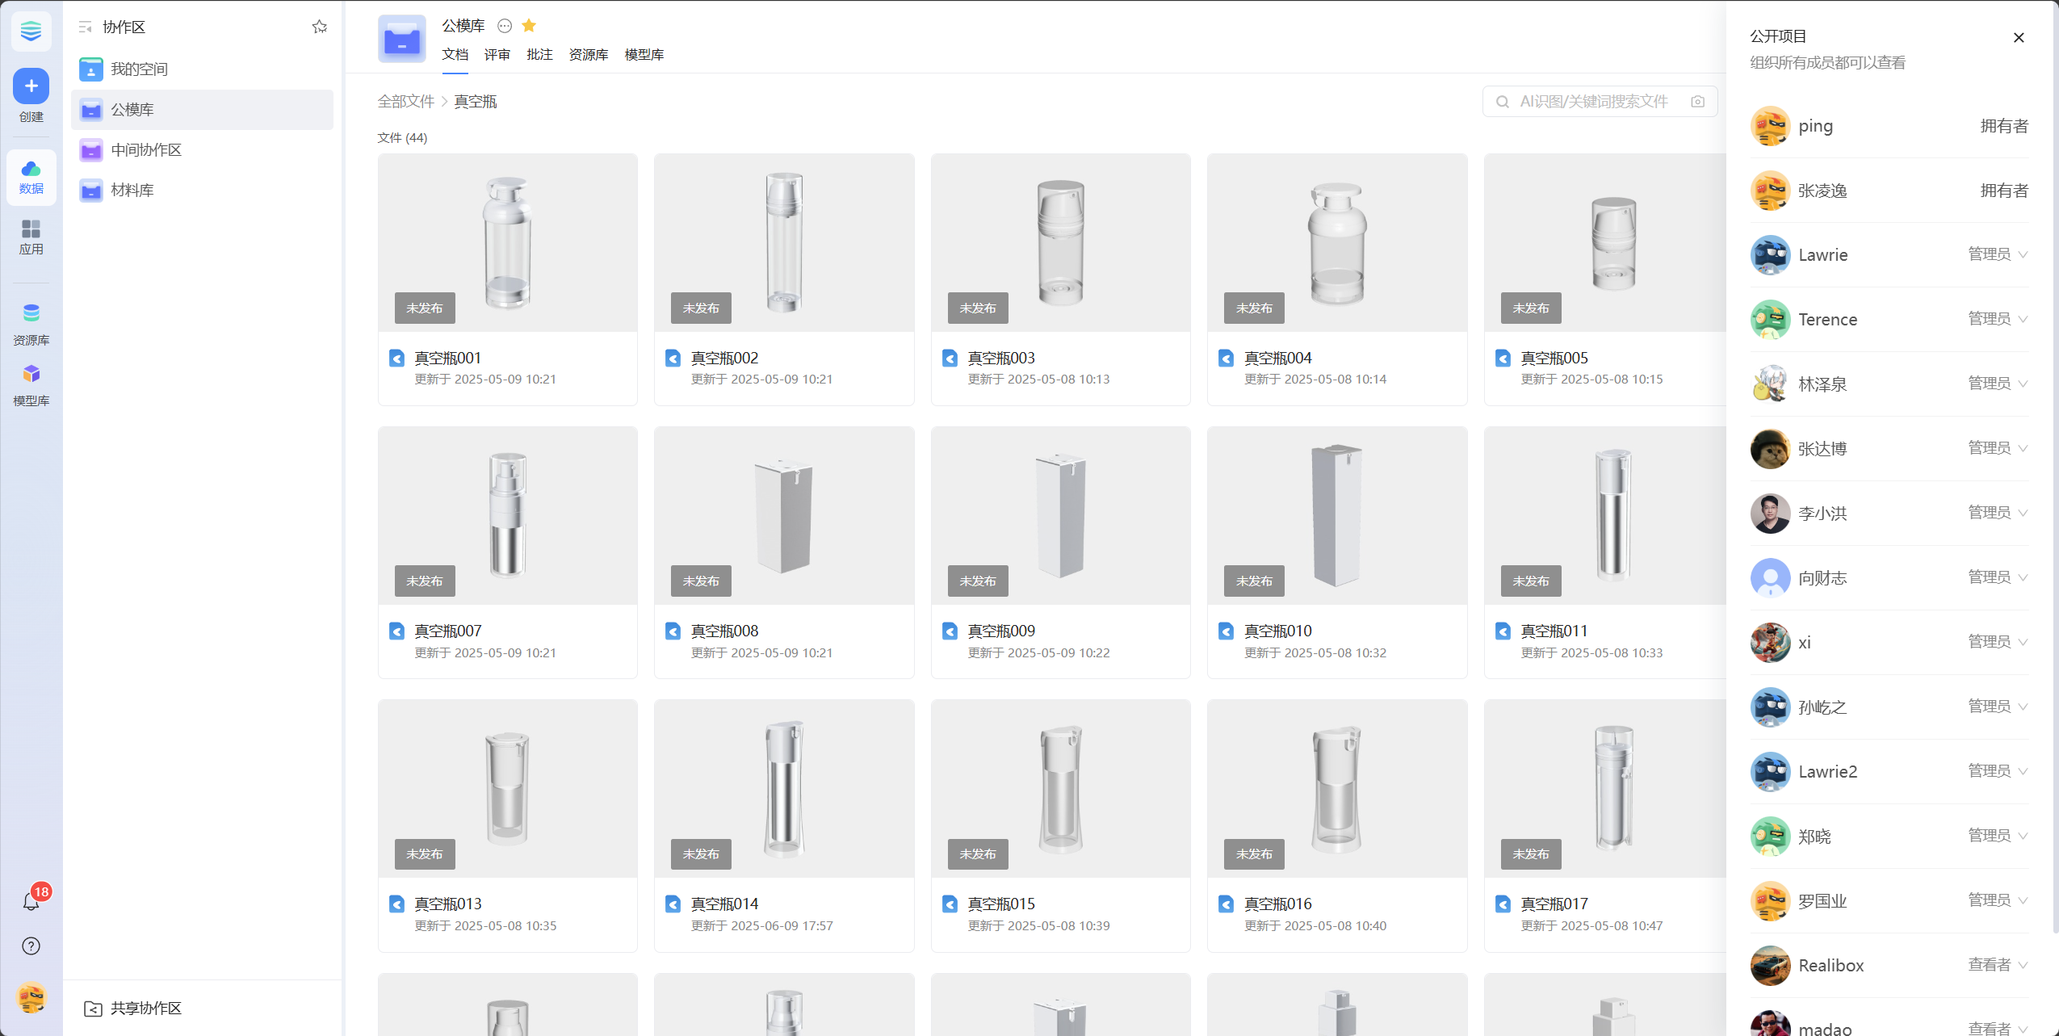Switch to the 模型库 tab

click(x=644, y=55)
